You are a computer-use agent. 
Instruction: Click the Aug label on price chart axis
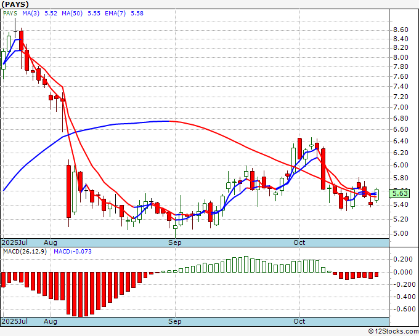[51, 242]
